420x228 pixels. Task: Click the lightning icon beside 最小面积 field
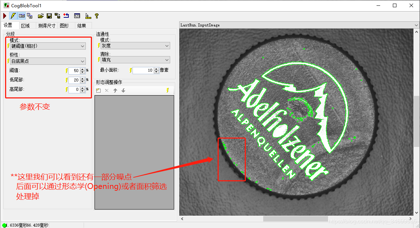131,70
